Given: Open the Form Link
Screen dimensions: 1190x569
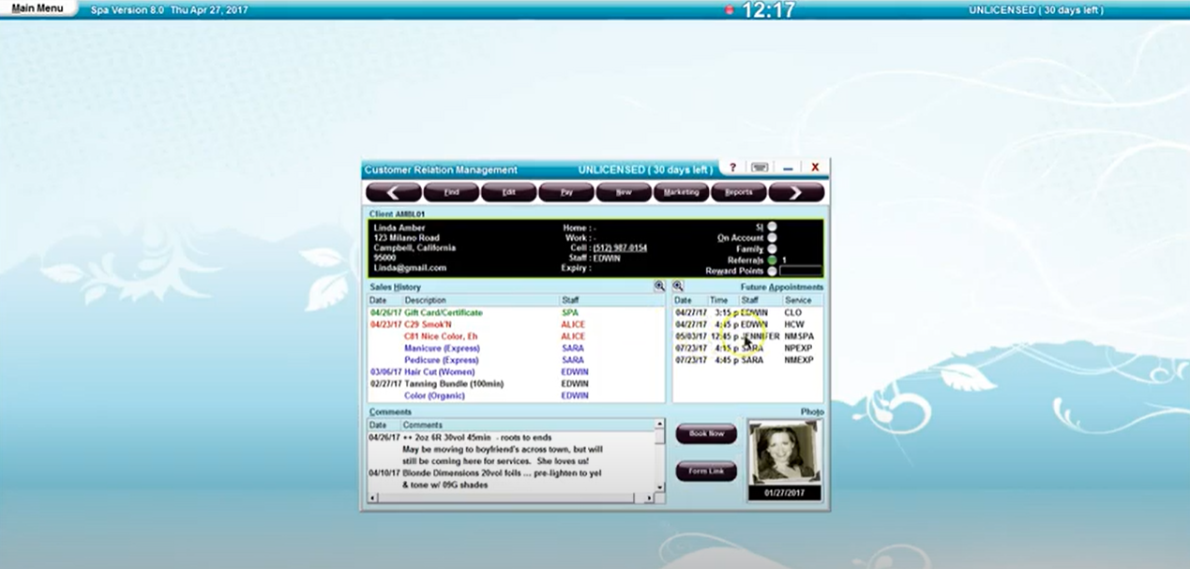Looking at the screenshot, I should (x=705, y=471).
